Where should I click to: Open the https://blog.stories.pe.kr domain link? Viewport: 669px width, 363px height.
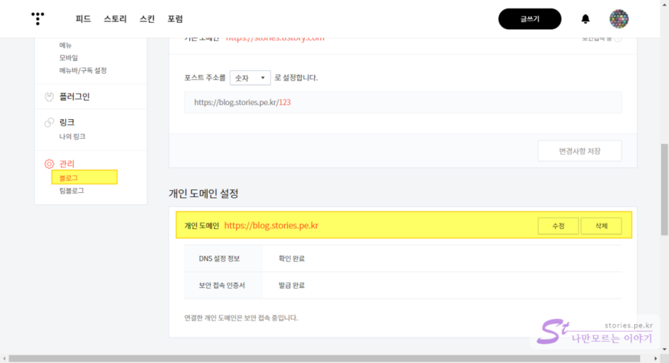click(271, 225)
